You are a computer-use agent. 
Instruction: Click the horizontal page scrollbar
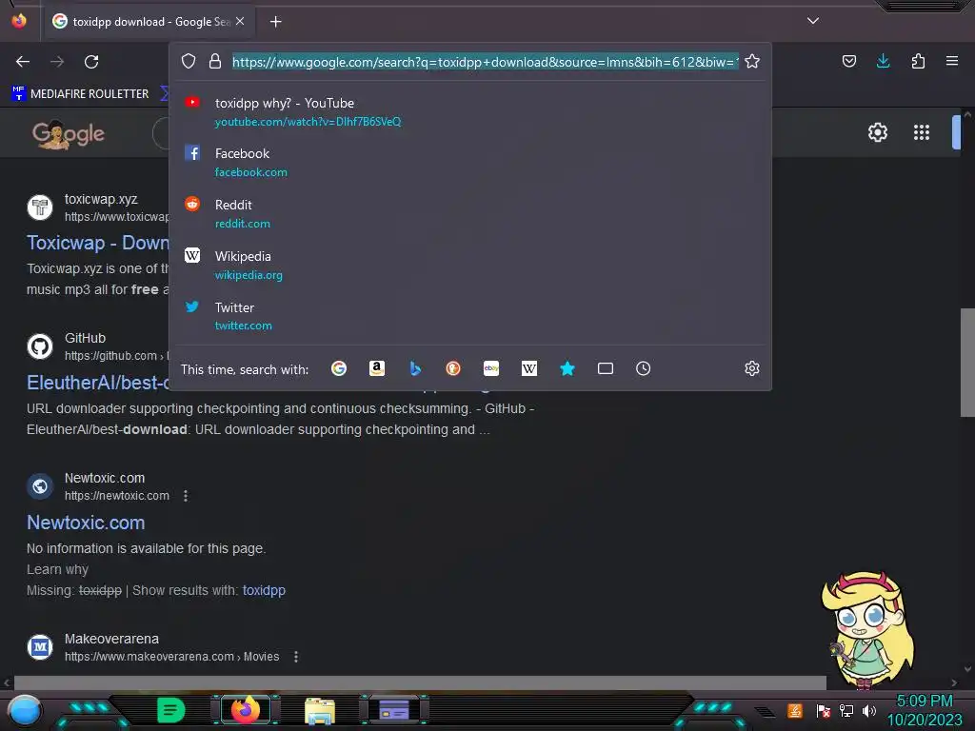coord(420,682)
